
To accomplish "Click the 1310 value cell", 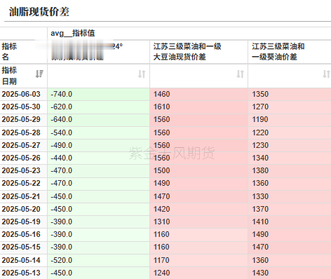I will [198, 222].
